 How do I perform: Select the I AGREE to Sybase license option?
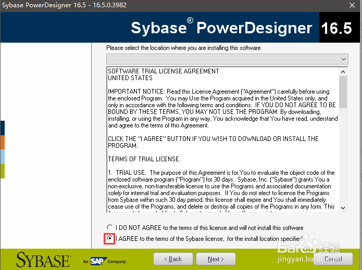(x=110, y=238)
